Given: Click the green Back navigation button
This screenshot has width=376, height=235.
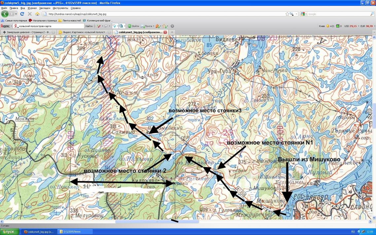Looking at the screenshot, I should coord(5,14).
